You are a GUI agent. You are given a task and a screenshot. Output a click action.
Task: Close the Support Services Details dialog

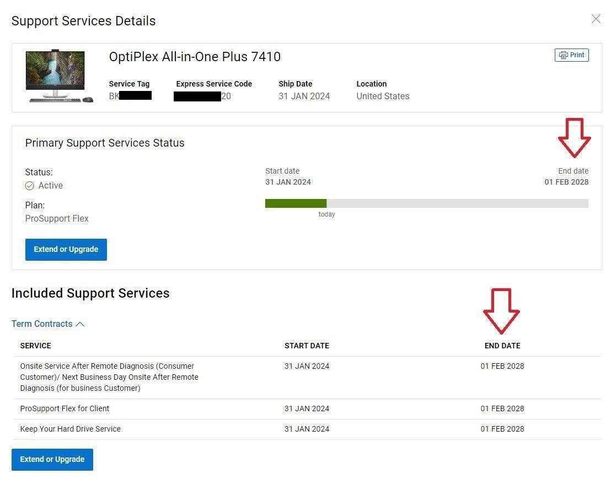point(596,19)
